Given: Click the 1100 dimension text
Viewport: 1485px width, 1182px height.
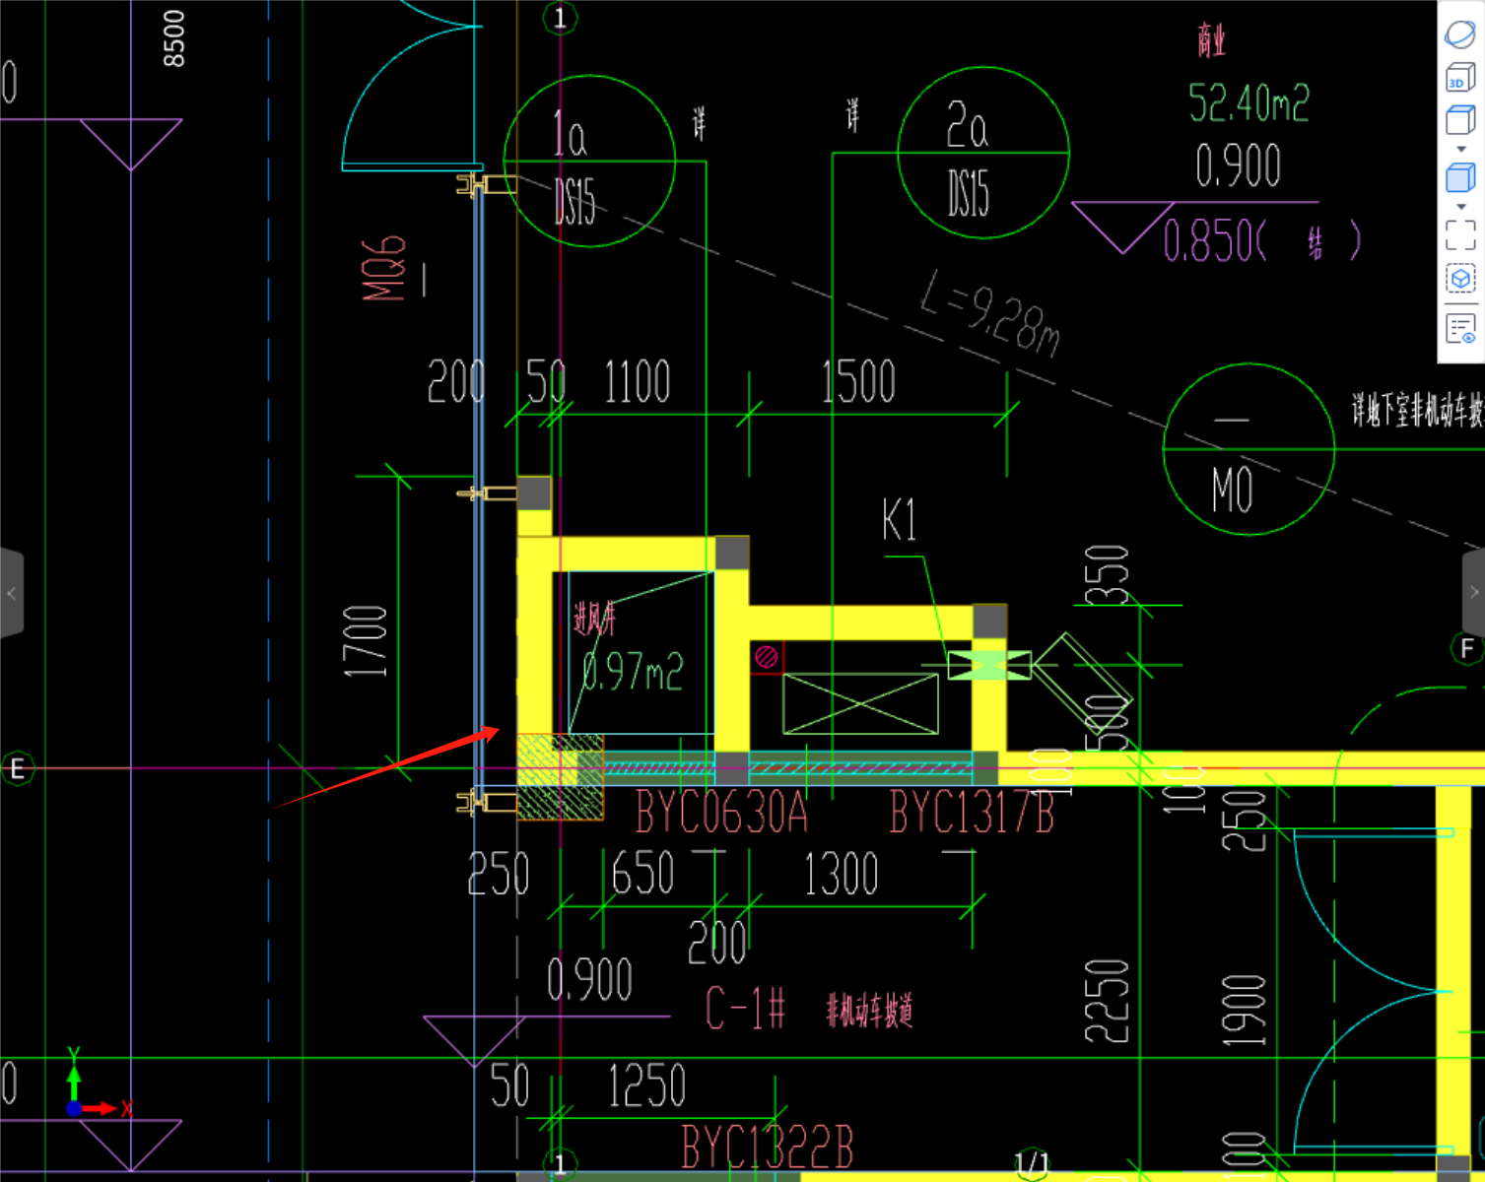Looking at the screenshot, I should (637, 382).
